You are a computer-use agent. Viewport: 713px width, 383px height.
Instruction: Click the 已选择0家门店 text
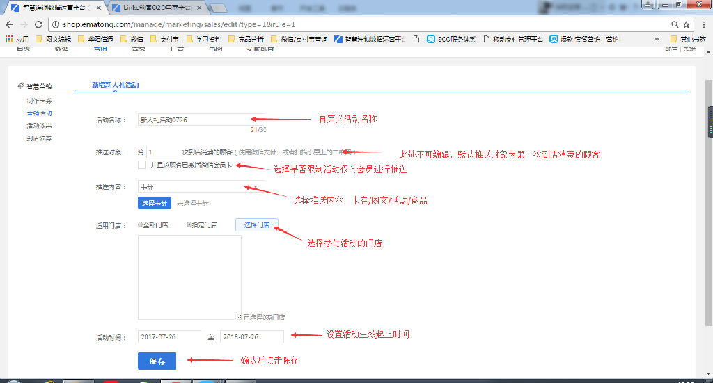264,317
